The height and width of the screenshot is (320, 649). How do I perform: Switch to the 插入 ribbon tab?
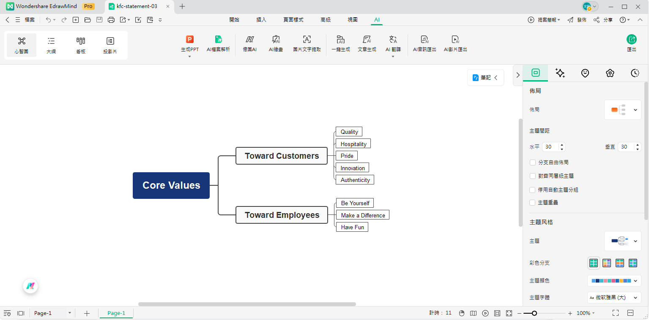point(261,20)
